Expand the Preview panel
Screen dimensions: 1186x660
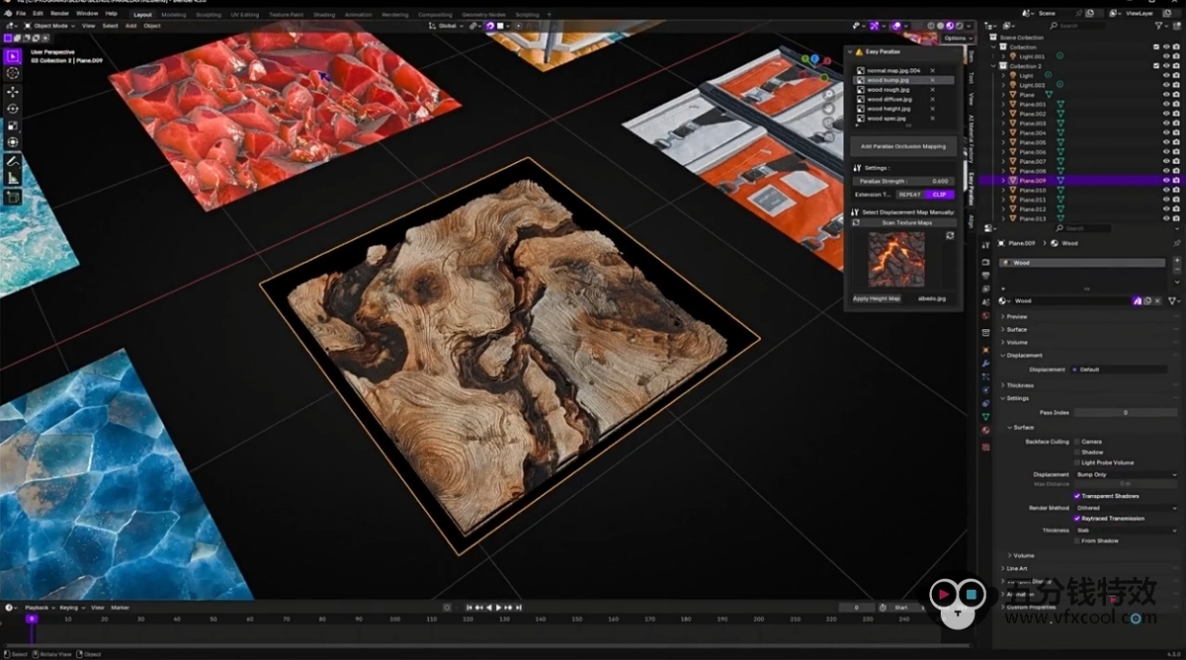[x=1016, y=316]
